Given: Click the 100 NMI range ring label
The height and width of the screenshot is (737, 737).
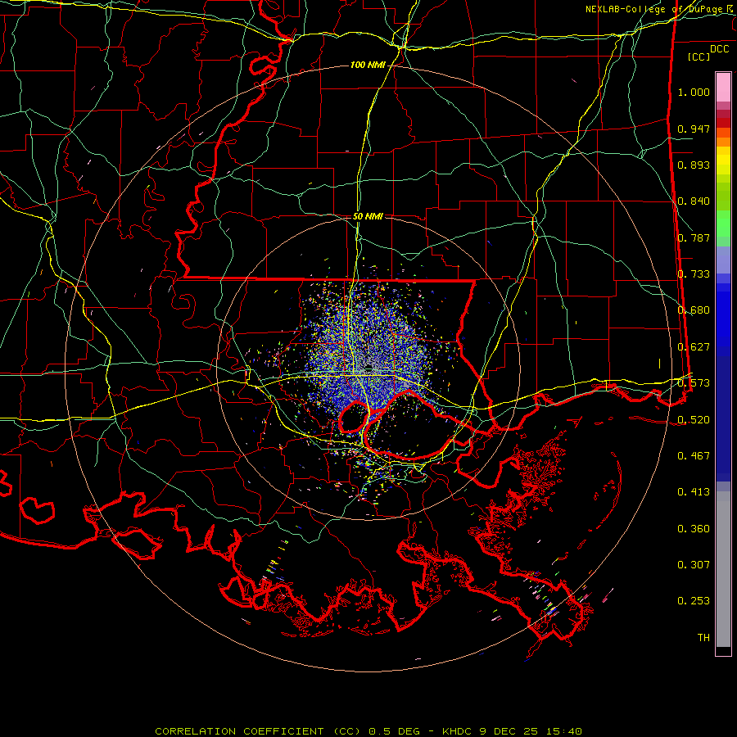Looking at the screenshot, I should [x=368, y=65].
